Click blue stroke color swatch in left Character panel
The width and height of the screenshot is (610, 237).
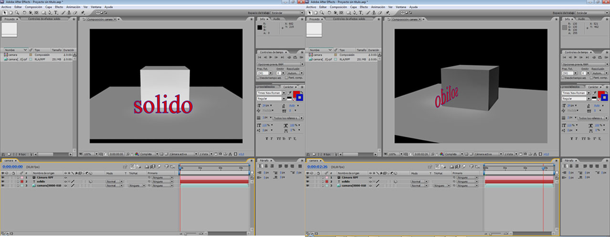point(299,98)
